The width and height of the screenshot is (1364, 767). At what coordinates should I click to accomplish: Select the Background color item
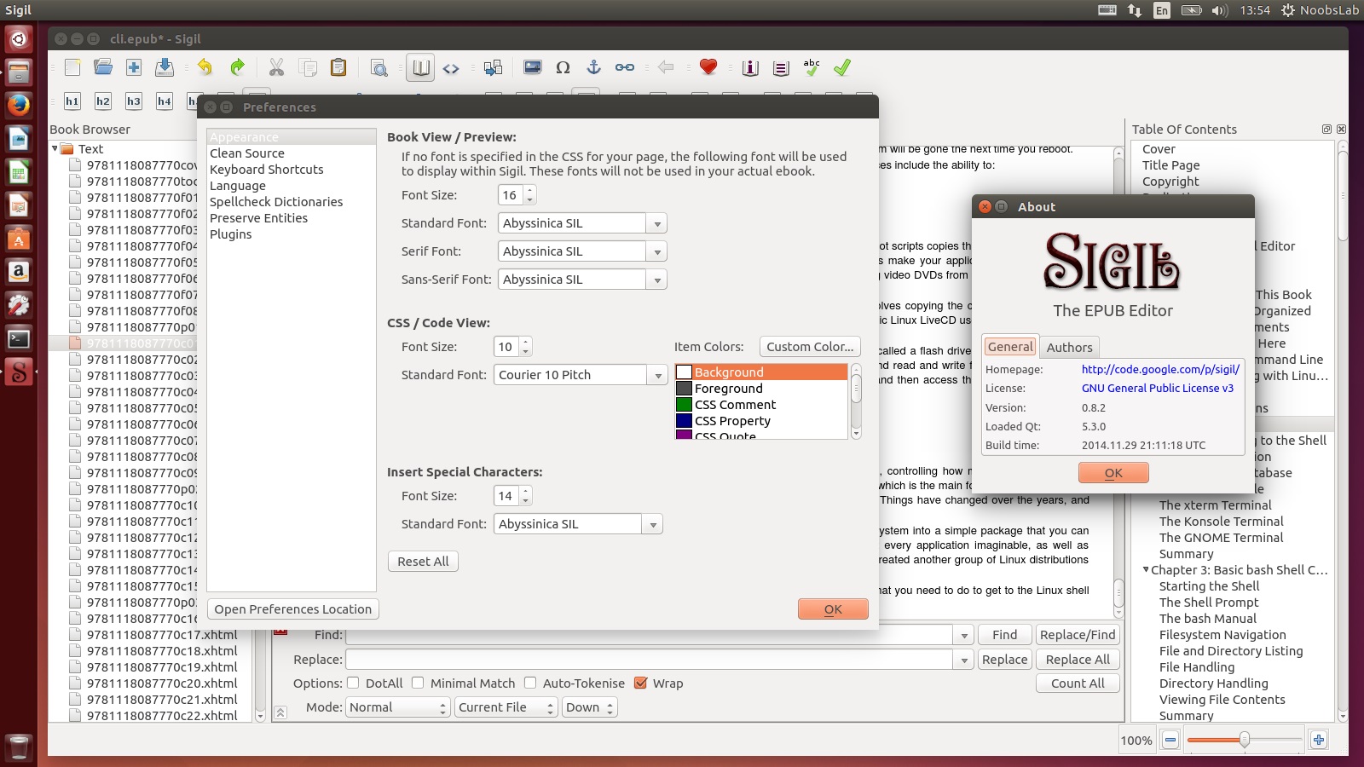761,372
